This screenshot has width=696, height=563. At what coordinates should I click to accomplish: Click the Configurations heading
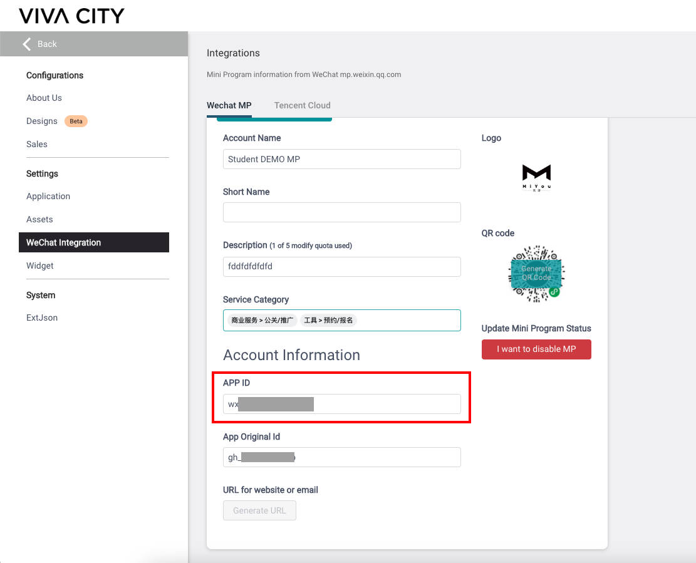pos(55,75)
